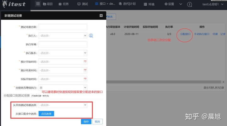Open the 迭代|计划 menu
Image resolution: width=227 pixels, height=126 pixels.
point(127,4)
